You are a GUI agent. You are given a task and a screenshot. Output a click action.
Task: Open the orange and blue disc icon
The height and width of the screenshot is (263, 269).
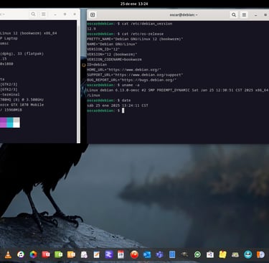point(260,254)
